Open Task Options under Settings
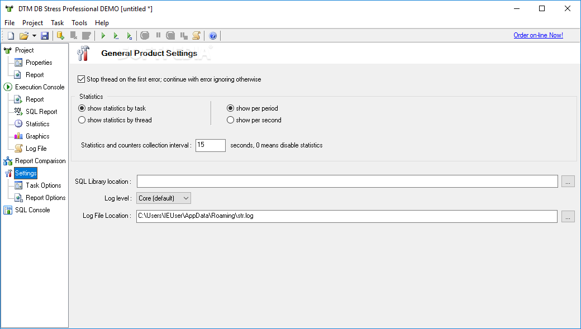This screenshot has width=581, height=329. click(x=44, y=185)
